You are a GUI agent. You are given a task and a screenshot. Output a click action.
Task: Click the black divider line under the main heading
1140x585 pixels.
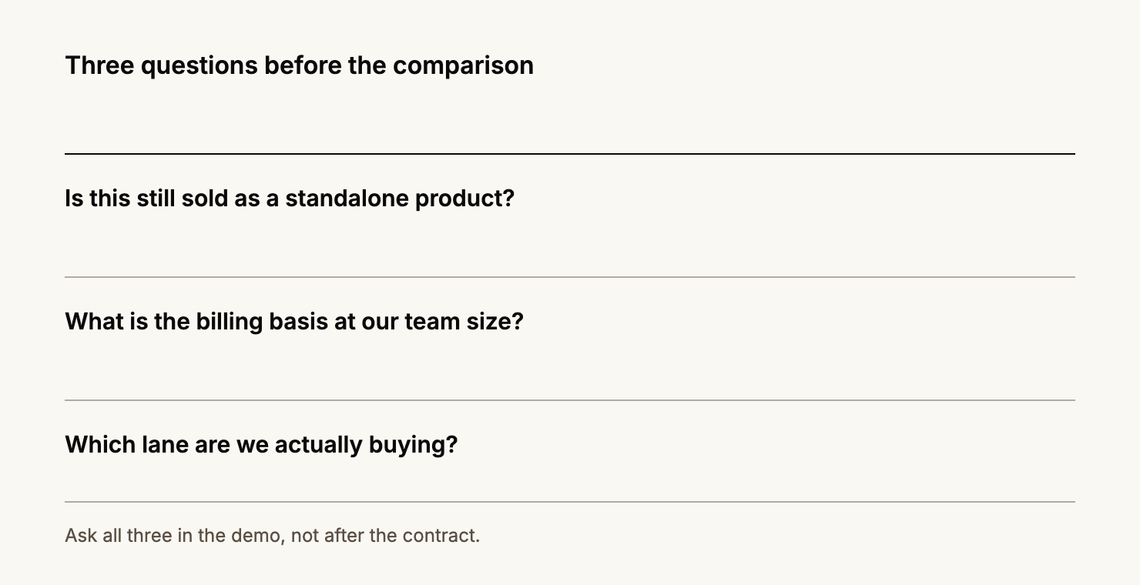[570, 154]
